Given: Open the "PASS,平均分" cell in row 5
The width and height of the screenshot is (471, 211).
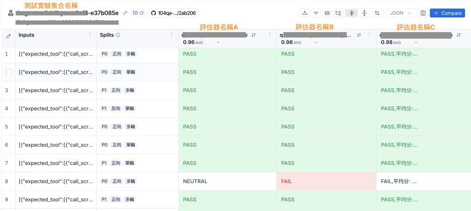Looking at the screenshot, I should coord(424,127).
